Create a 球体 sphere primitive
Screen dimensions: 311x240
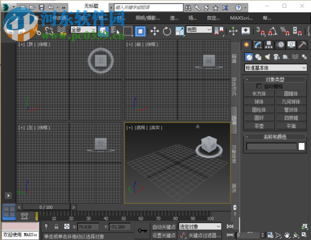(x=259, y=102)
